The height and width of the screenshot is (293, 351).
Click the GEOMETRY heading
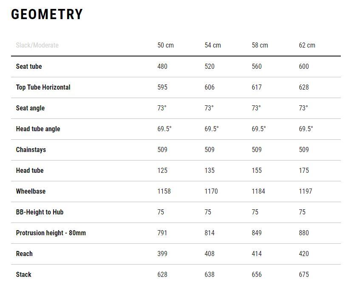coord(47,14)
